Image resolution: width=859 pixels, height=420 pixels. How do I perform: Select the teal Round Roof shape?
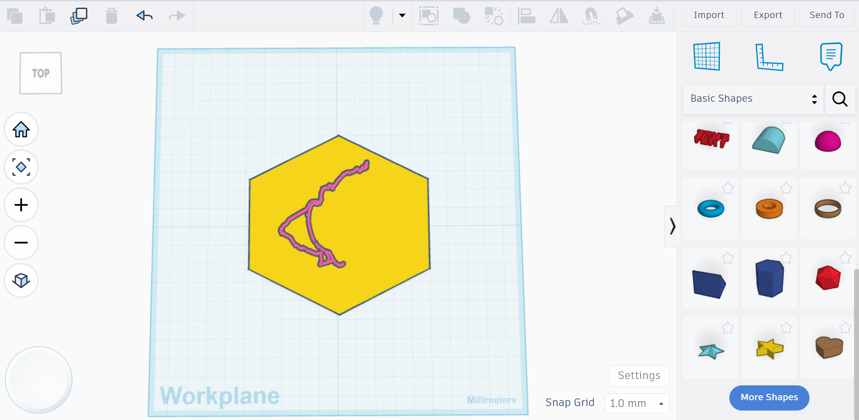tap(769, 140)
